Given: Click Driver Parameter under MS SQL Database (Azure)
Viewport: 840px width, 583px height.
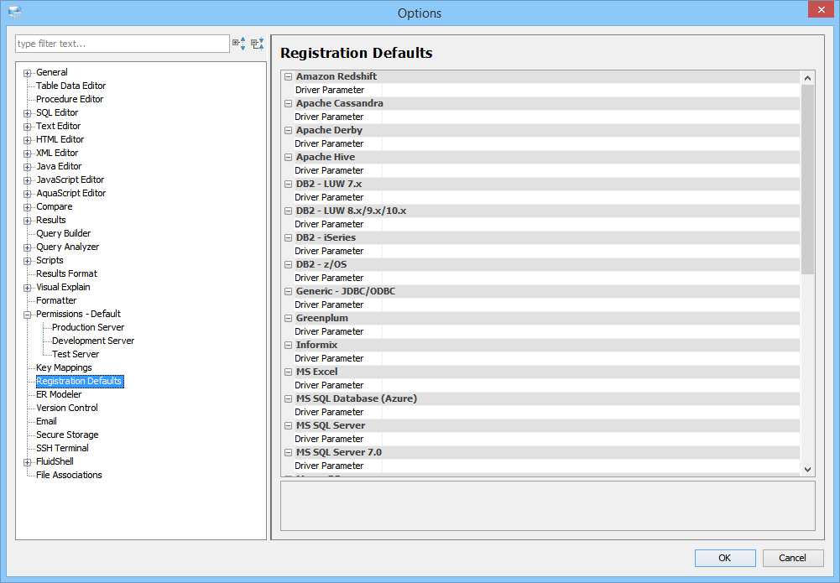Looking at the screenshot, I should (329, 412).
